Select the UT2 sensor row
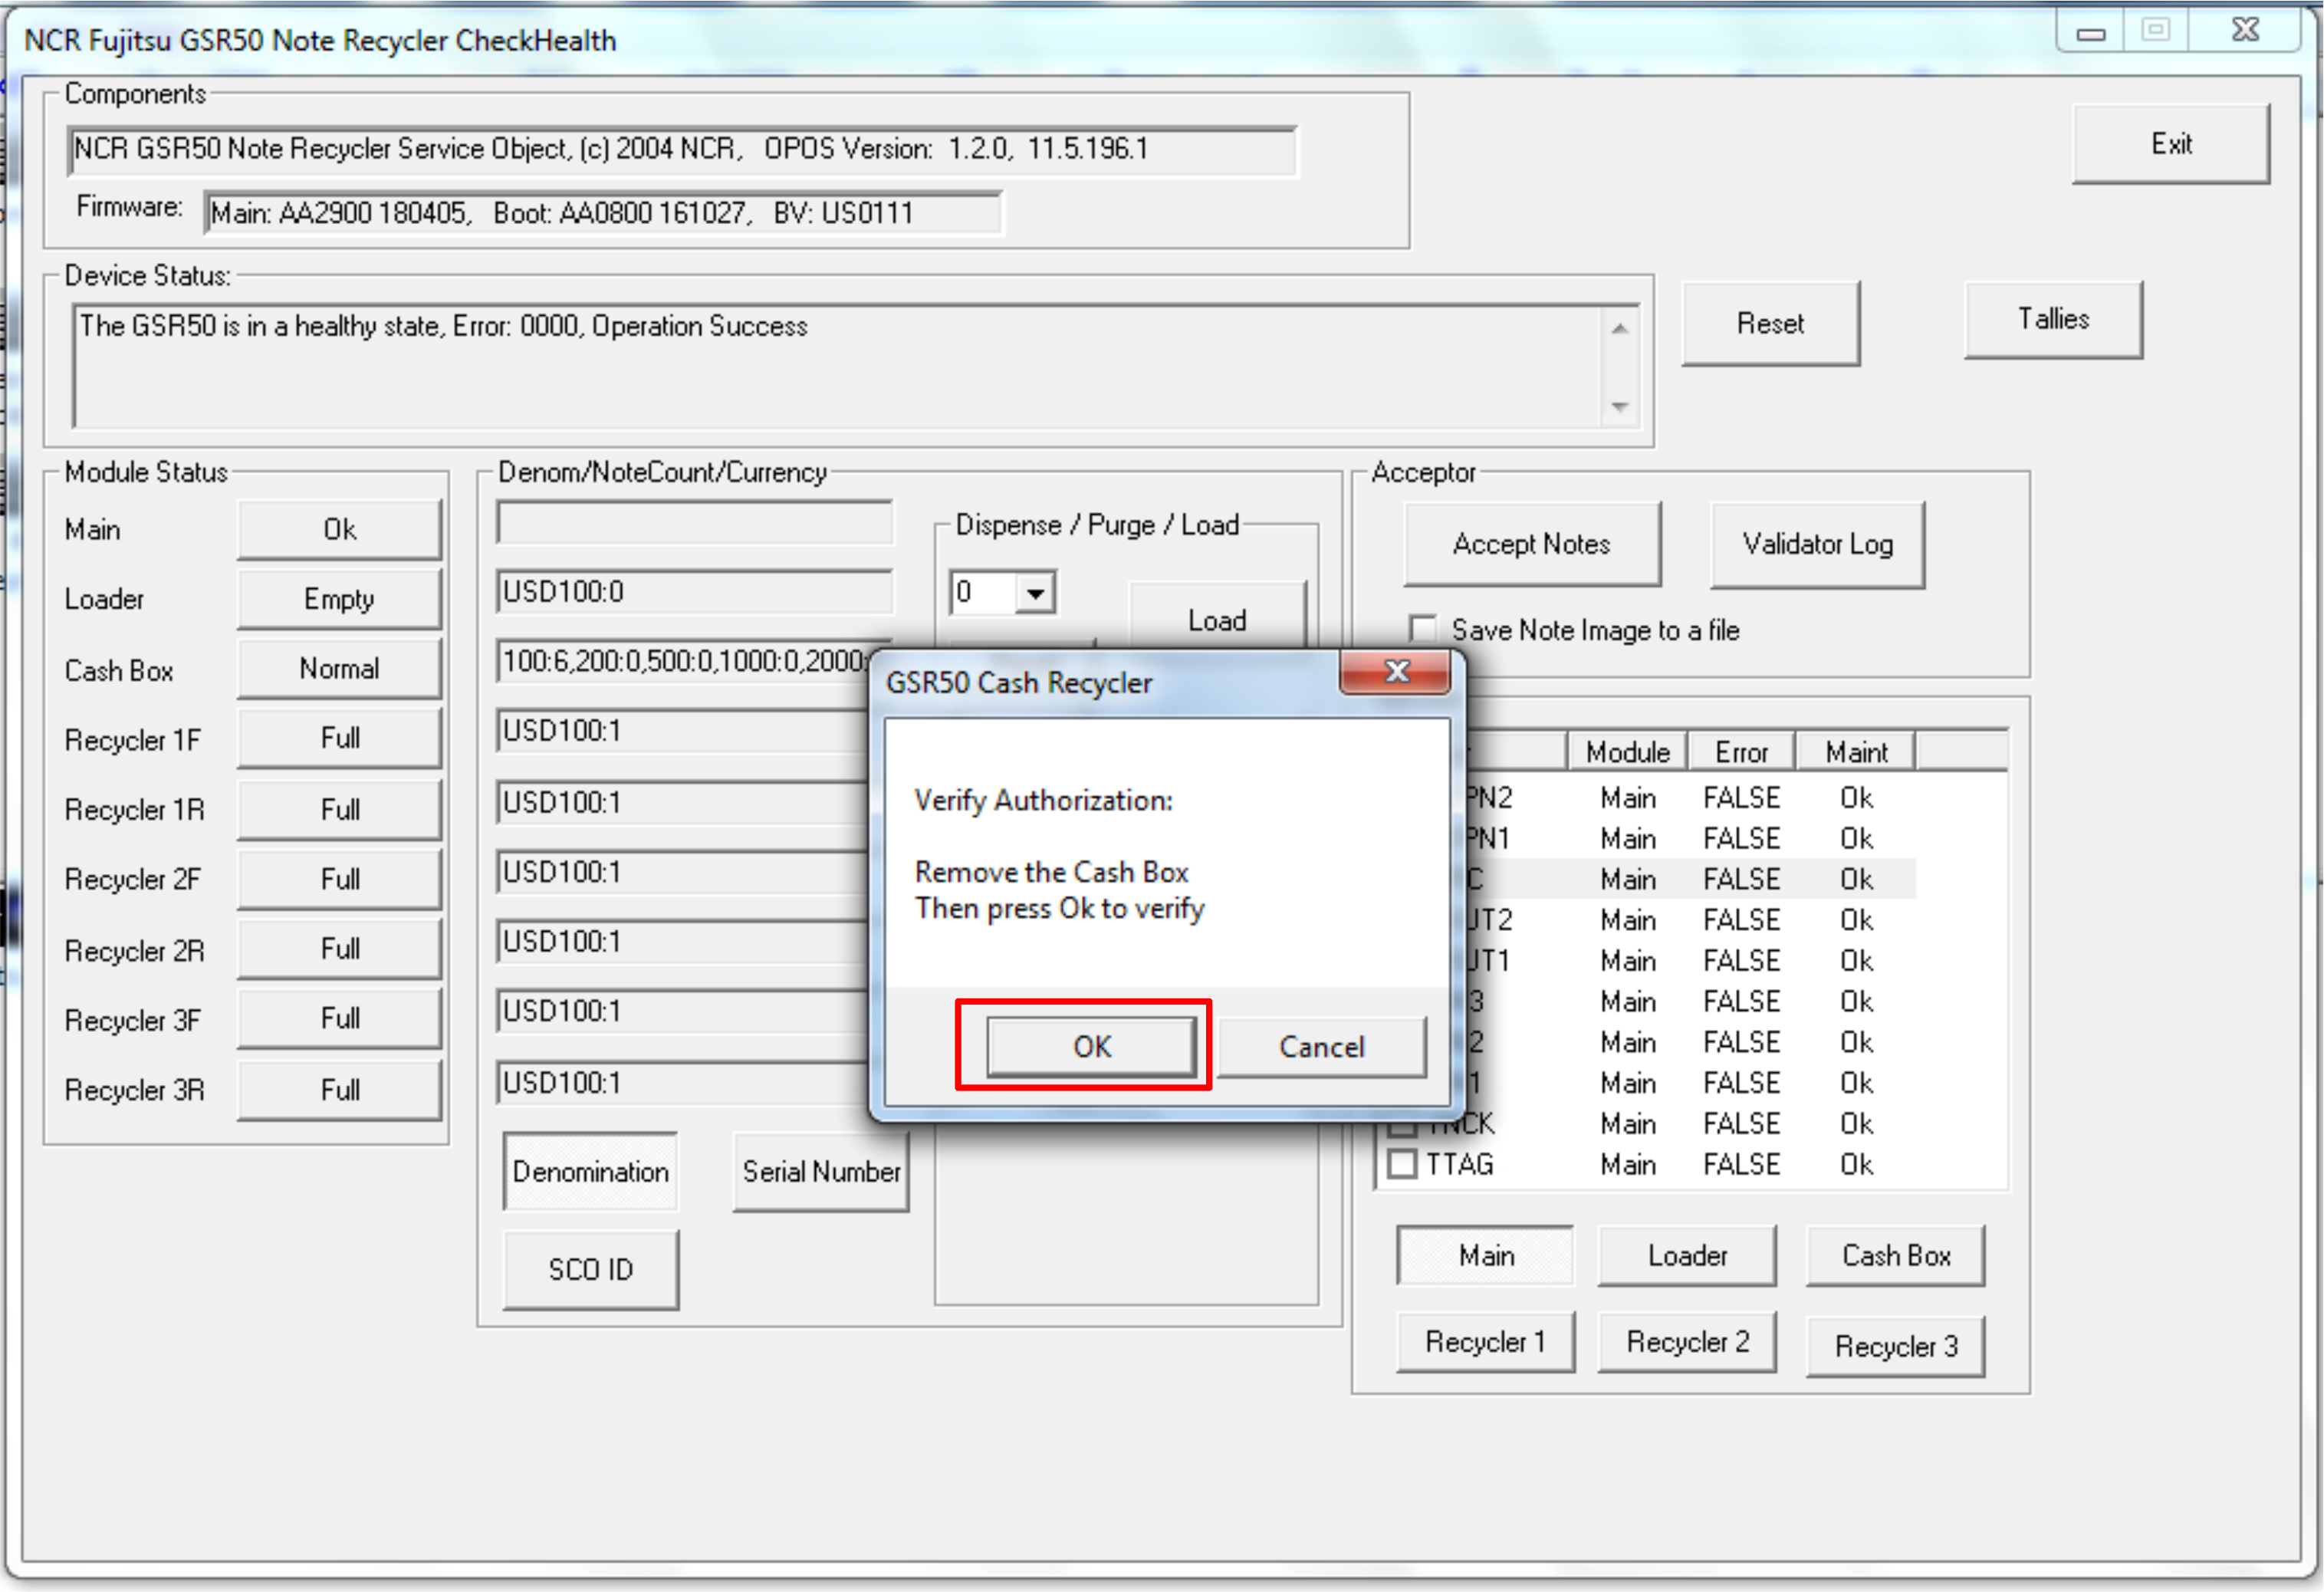Viewport: 2324px width, 1592px height. 1690,920
